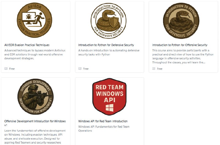
Task: Click the price icon on the Offensive Security card
Action: (x=154, y=69)
